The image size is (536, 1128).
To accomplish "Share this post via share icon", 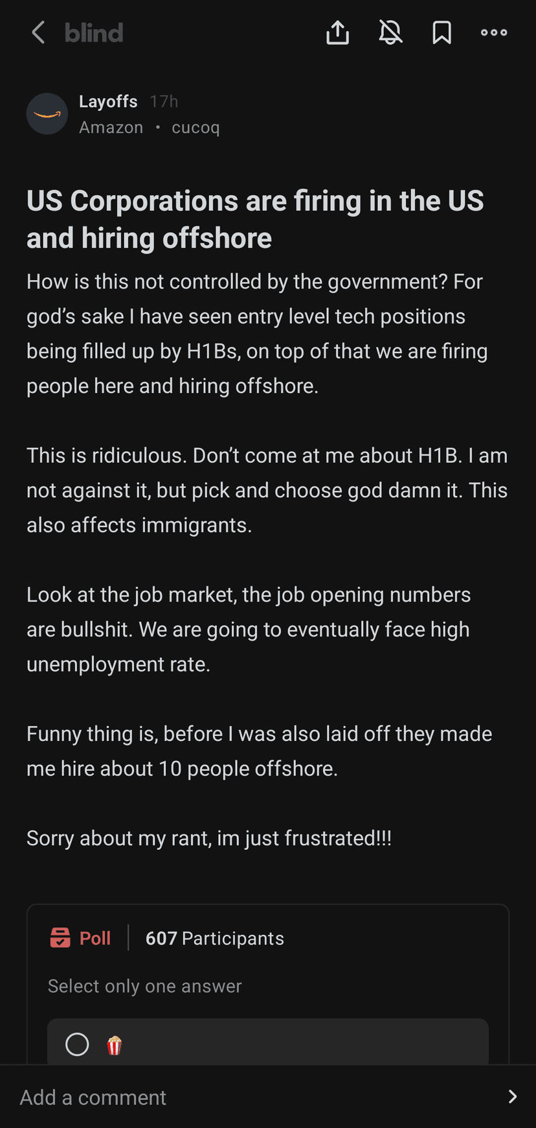I will click(337, 32).
